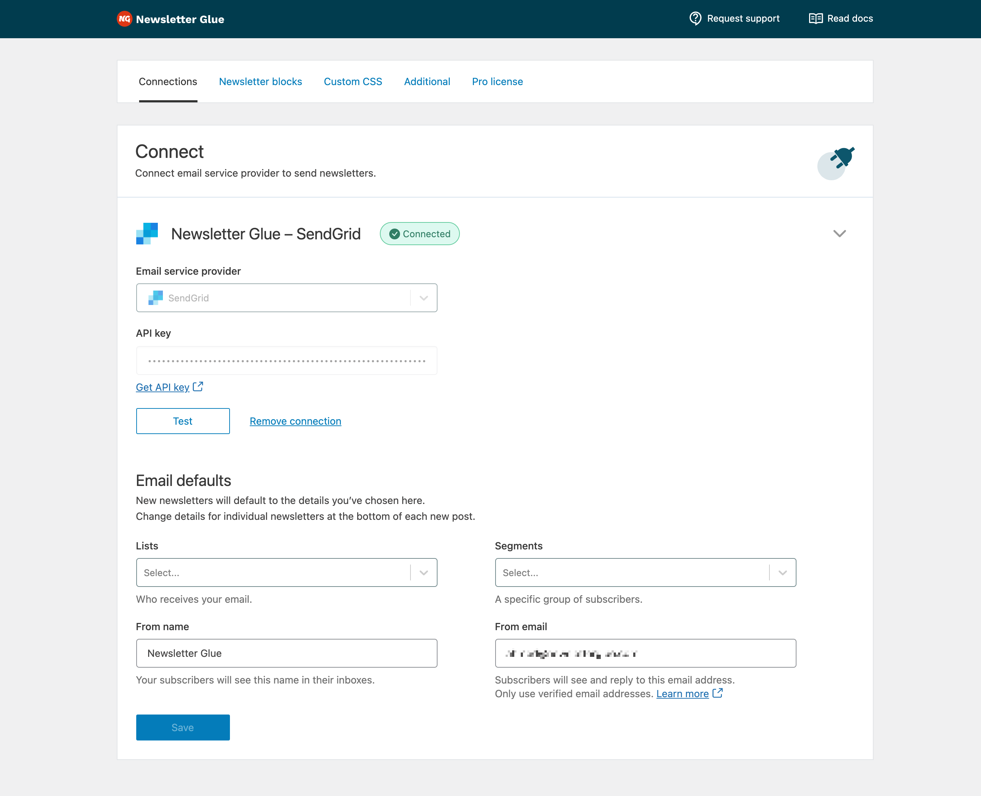Click the Connect heading text
Viewport: 981px width, 796px height.
pyautogui.click(x=170, y=152)
